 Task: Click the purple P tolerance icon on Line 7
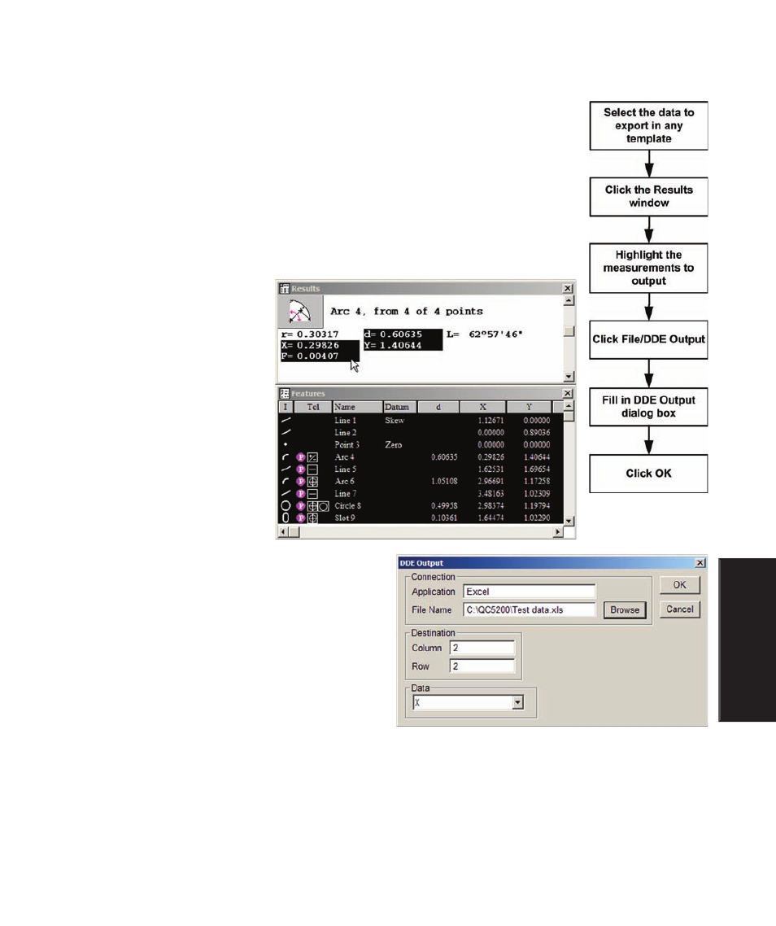pos(301,493)
